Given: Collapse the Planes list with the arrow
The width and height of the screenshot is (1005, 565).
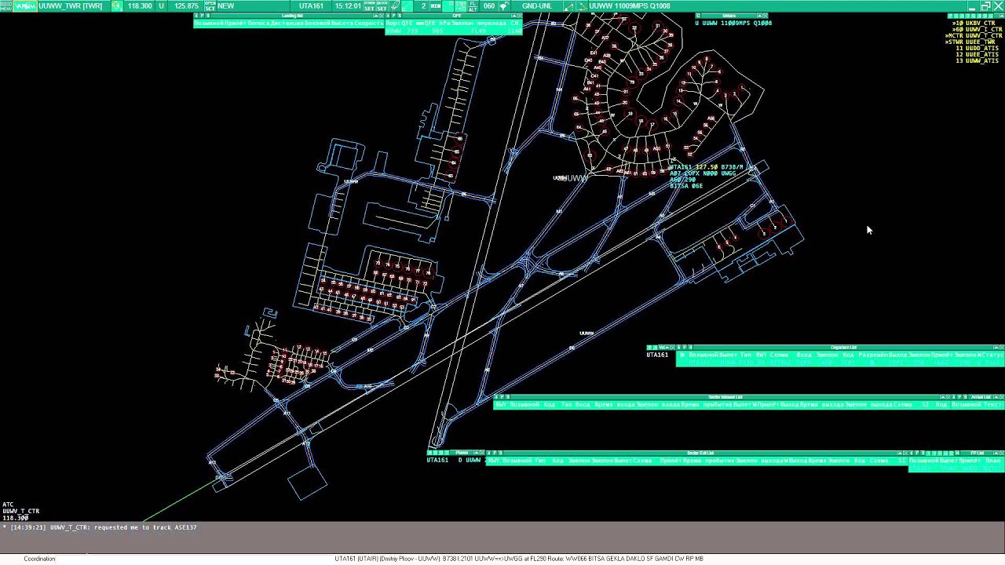Looking at the screenshot, I should [477, 453].
